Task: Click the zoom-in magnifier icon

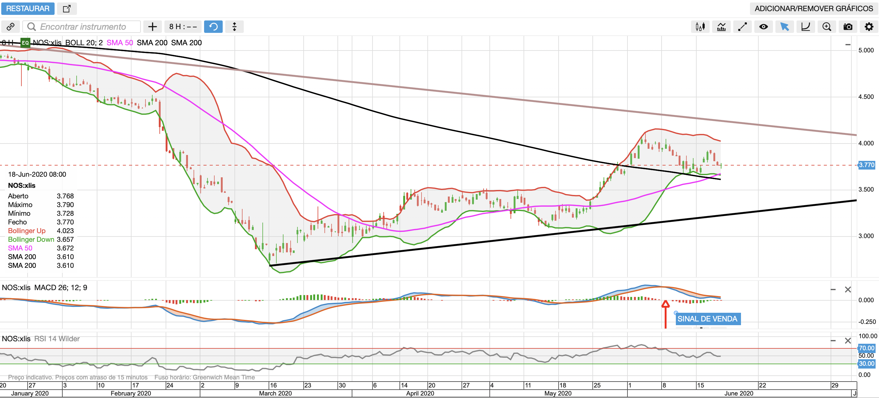Action: coord(827,27)
